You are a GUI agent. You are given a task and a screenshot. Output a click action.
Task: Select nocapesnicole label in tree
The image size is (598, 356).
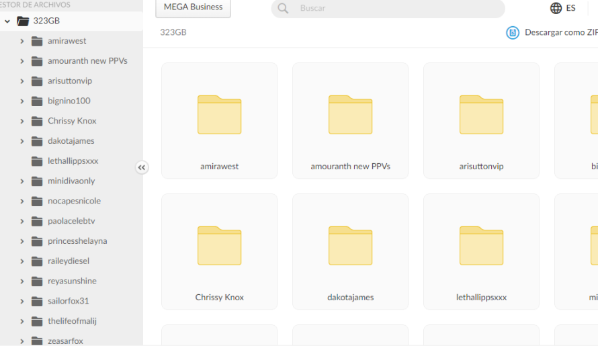tap(75, 201)
